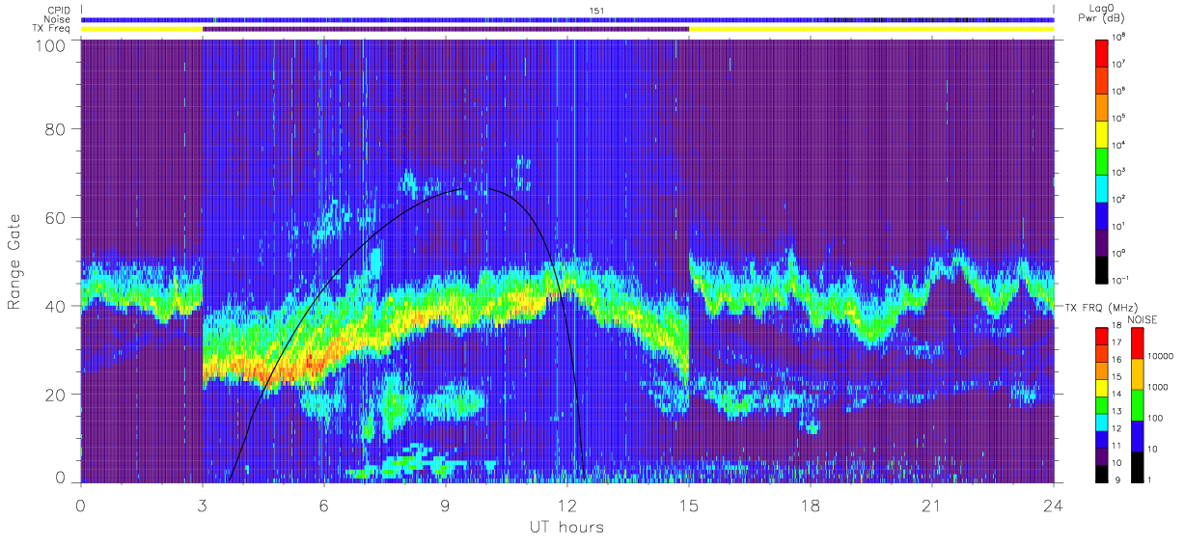The height and width of the screenshot is (547, 1185).
Task: Click the 'NOISE' legend title
Action: click(1143, 319)
